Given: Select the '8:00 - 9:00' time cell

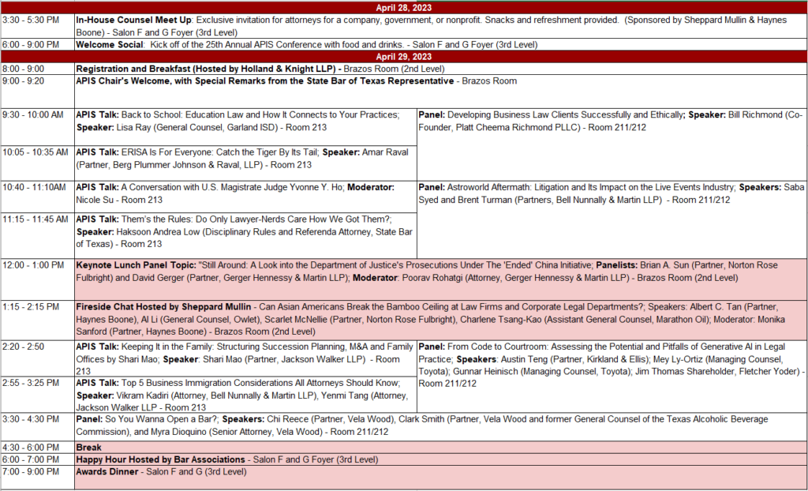Looking at the screenshot, I should tap(38, 69).
